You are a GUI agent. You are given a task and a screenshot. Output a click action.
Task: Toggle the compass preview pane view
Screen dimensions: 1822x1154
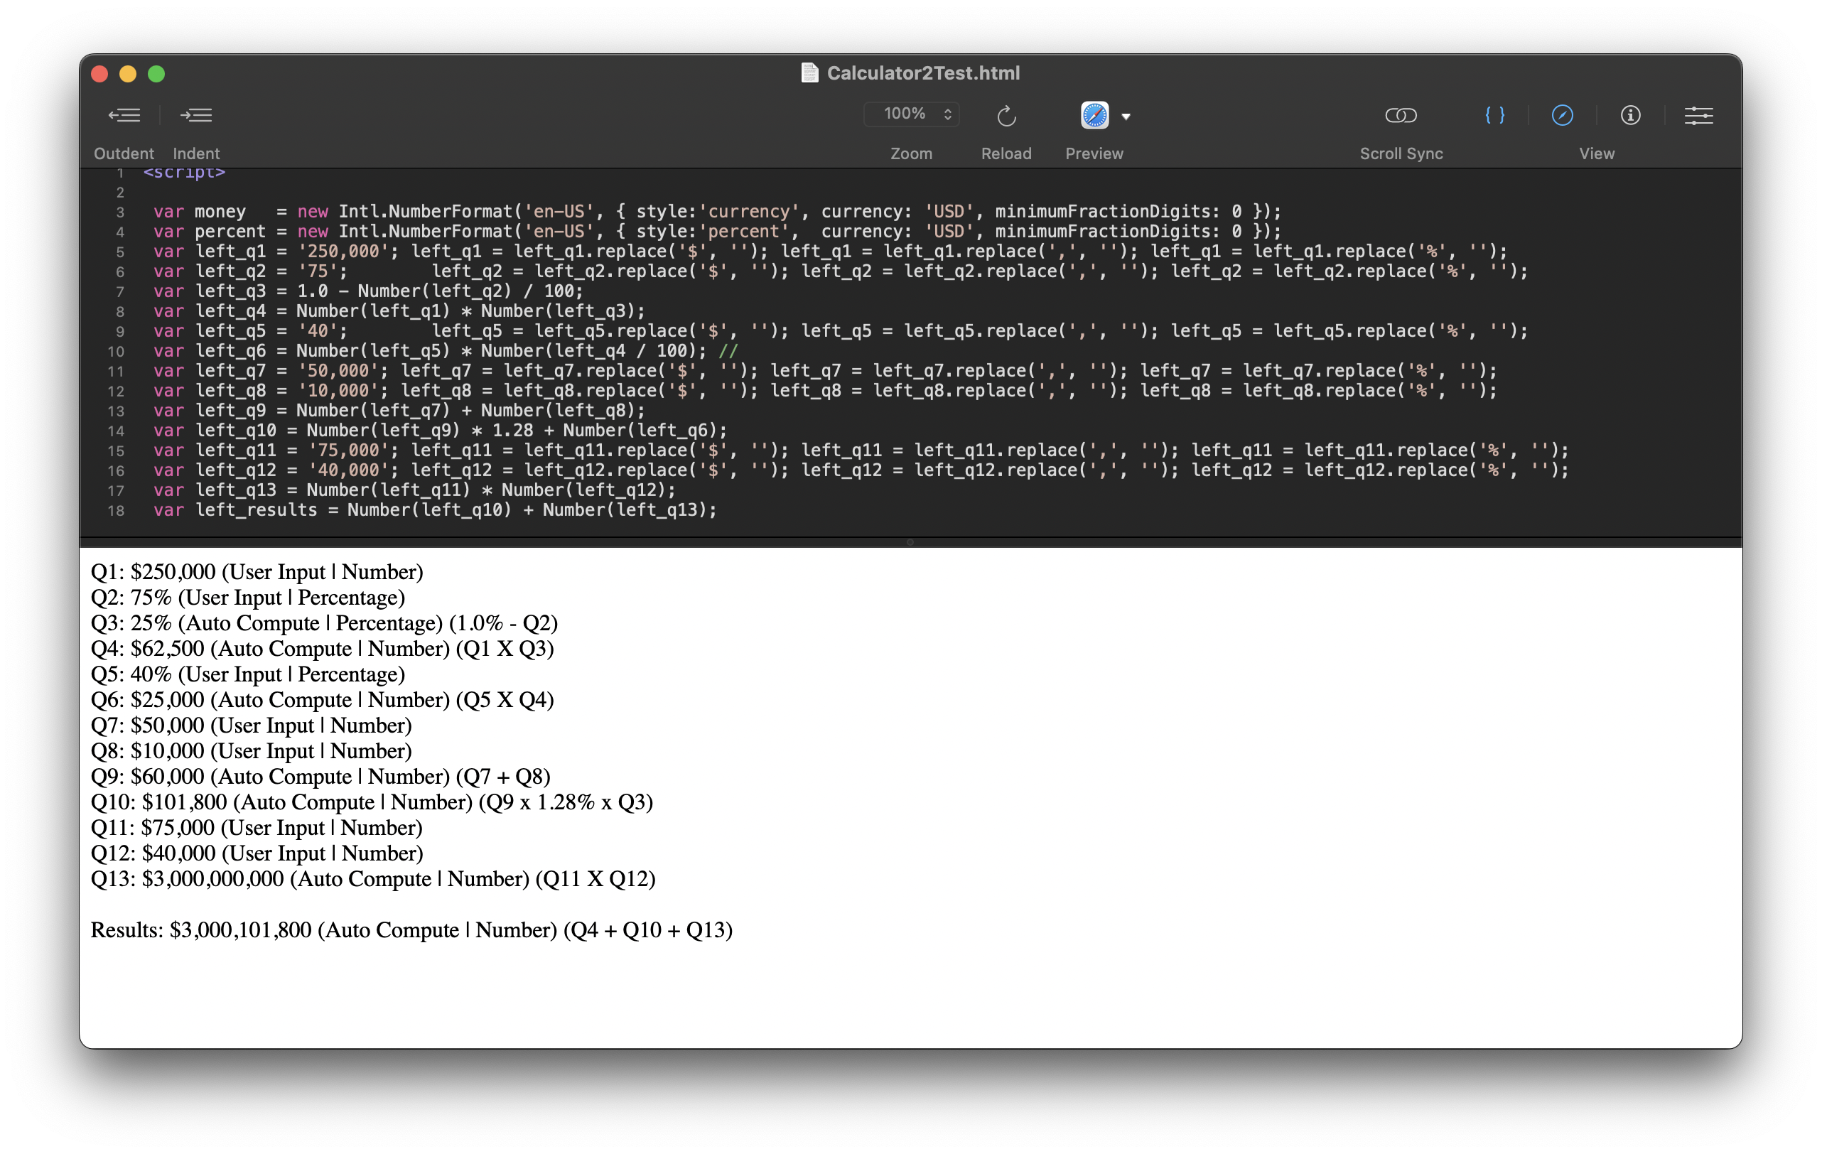tap(1562, 115)
